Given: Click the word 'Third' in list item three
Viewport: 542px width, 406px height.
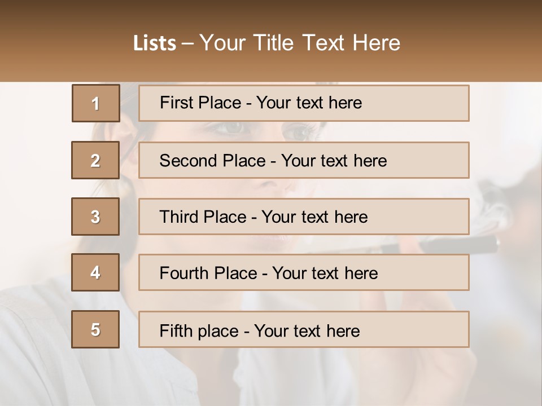Looking at the screenshot, I should 179,217.
